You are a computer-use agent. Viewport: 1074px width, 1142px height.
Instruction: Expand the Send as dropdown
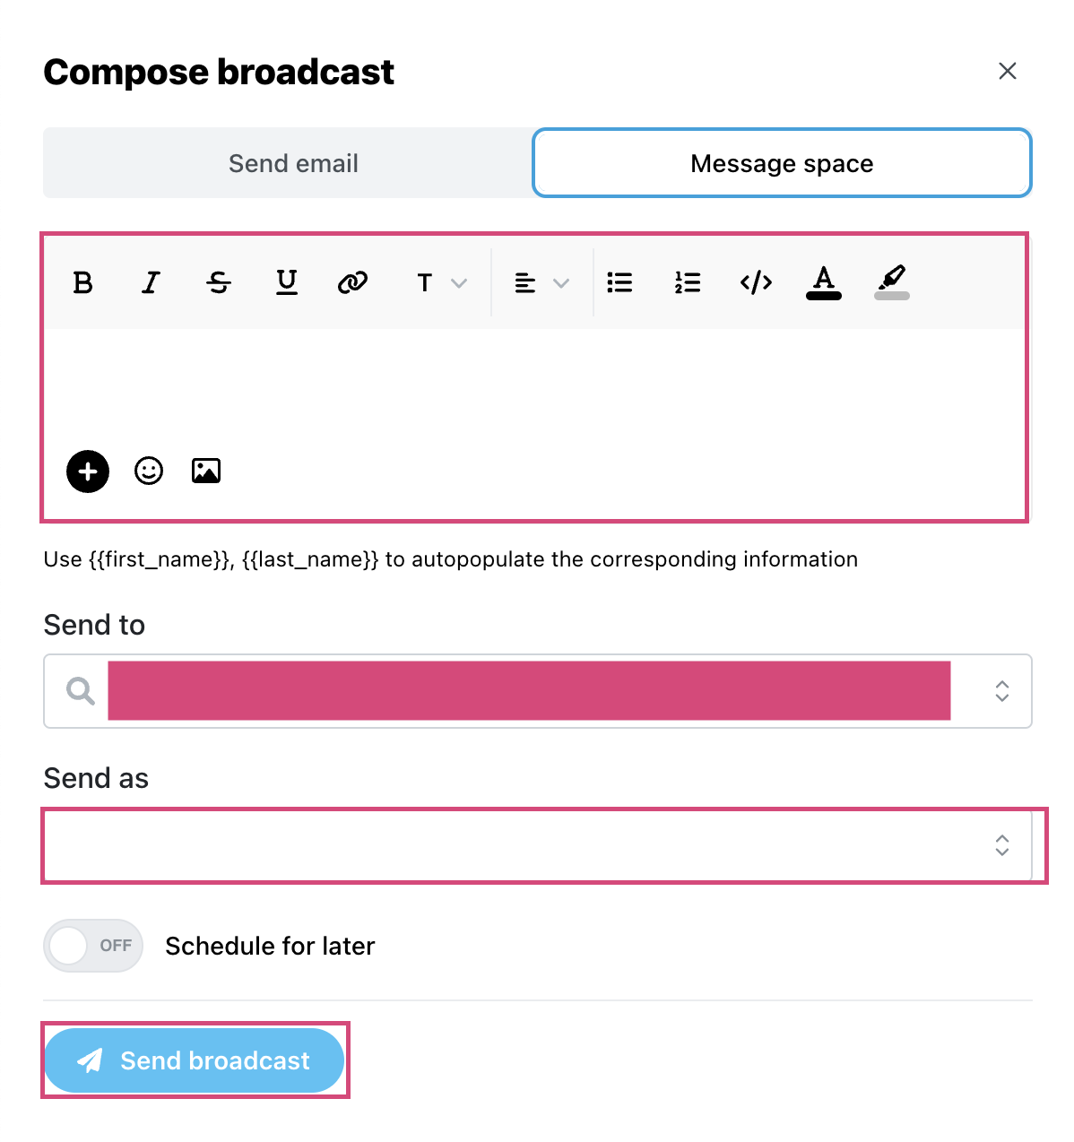[x=538, y=845]
